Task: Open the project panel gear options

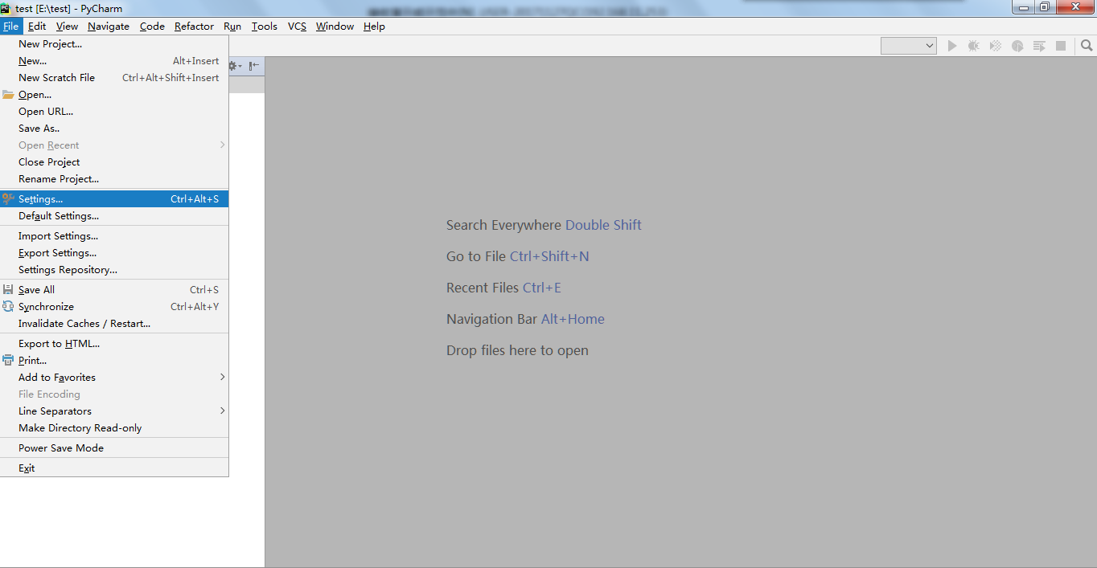Action: click(x=236, y=66)
